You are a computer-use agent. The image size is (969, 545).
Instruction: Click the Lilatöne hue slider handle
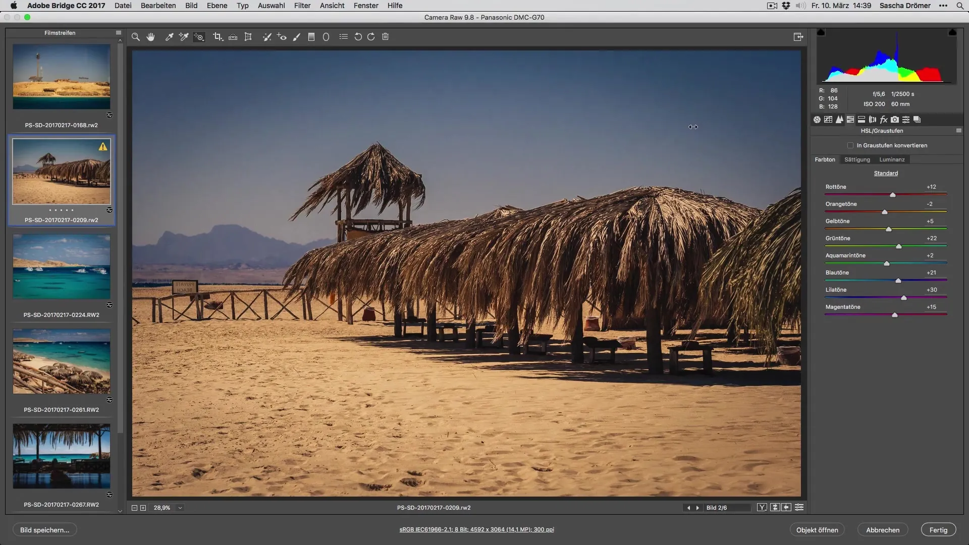pos(904,298)
